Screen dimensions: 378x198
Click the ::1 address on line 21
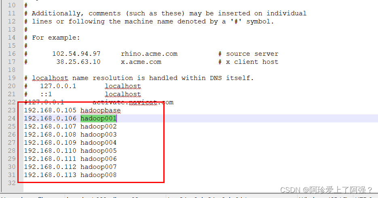pos(46,94)
